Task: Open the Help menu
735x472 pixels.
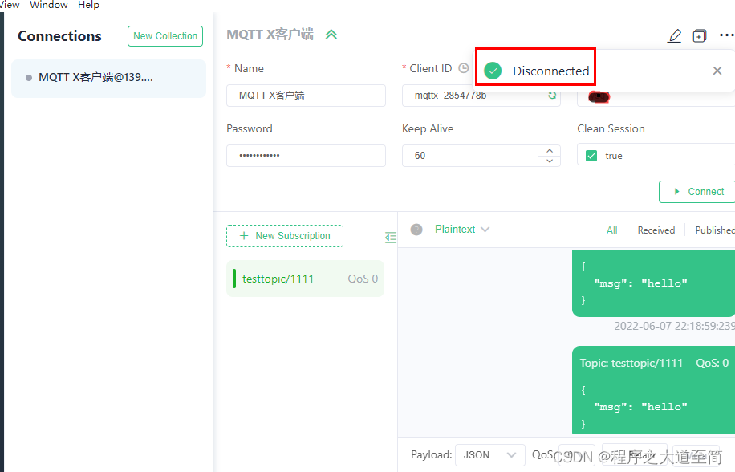Action: (x=88, y=5)
